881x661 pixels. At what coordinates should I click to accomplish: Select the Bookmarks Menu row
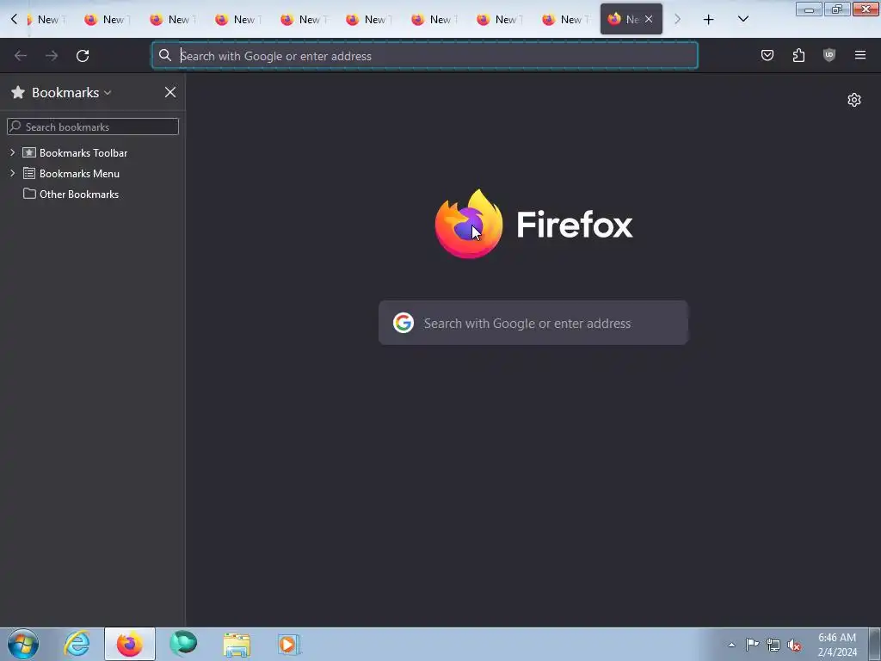click(x=93, y=174)
